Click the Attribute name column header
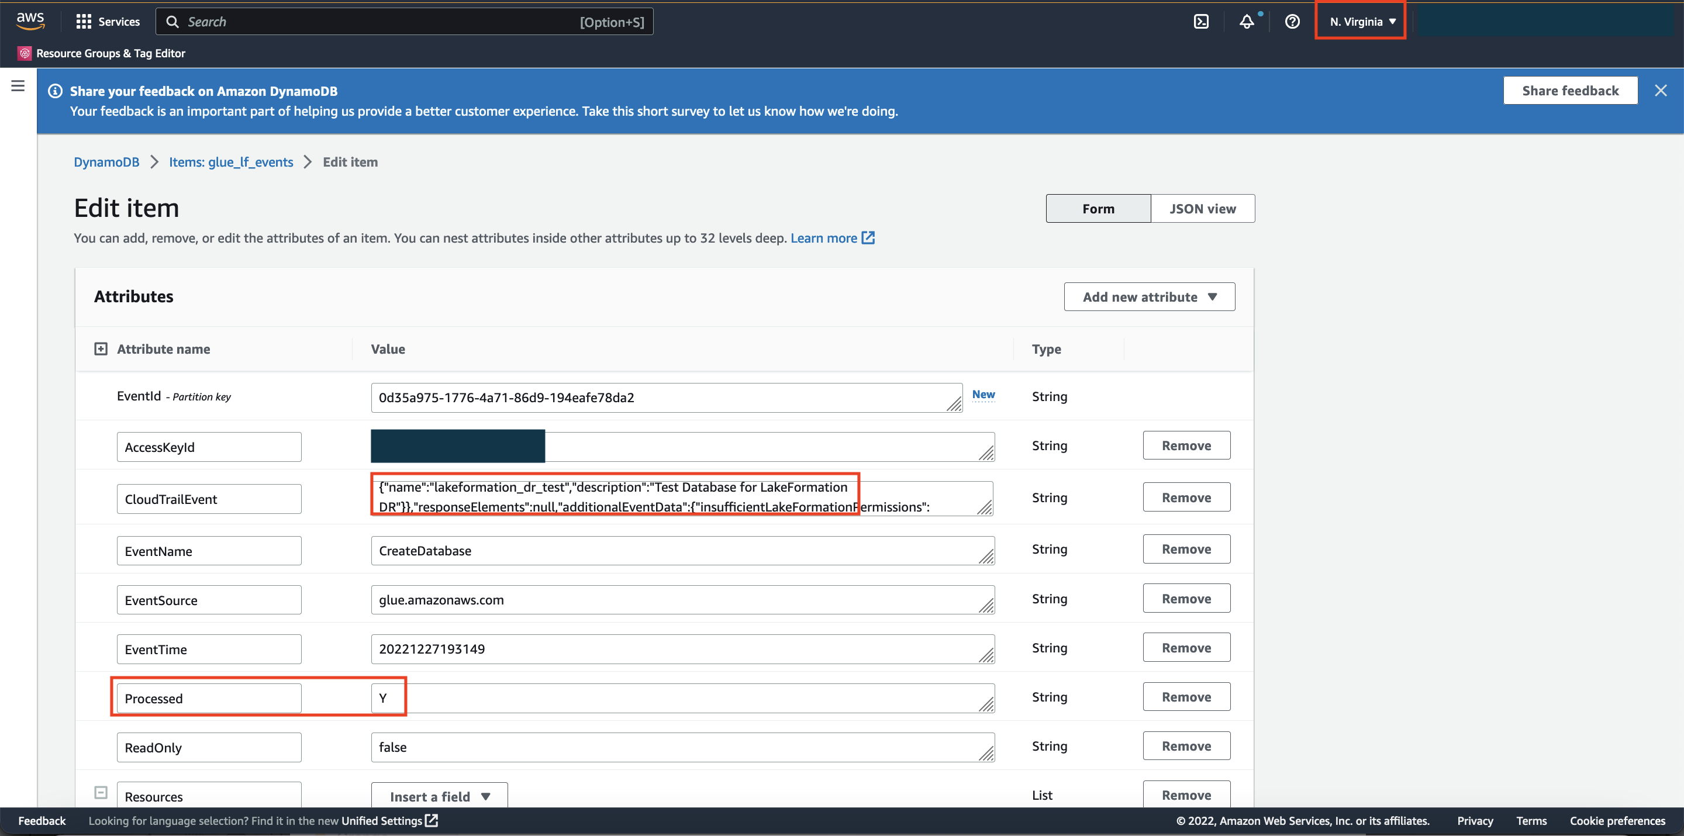The height and width of the screenshot is (836, 1684). [164, 349]
